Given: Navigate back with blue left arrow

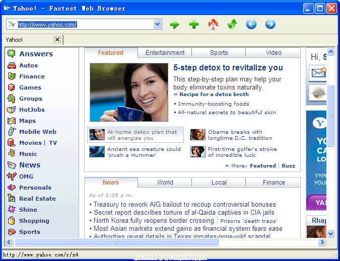Looking at the screenshot, I should 251,24.
